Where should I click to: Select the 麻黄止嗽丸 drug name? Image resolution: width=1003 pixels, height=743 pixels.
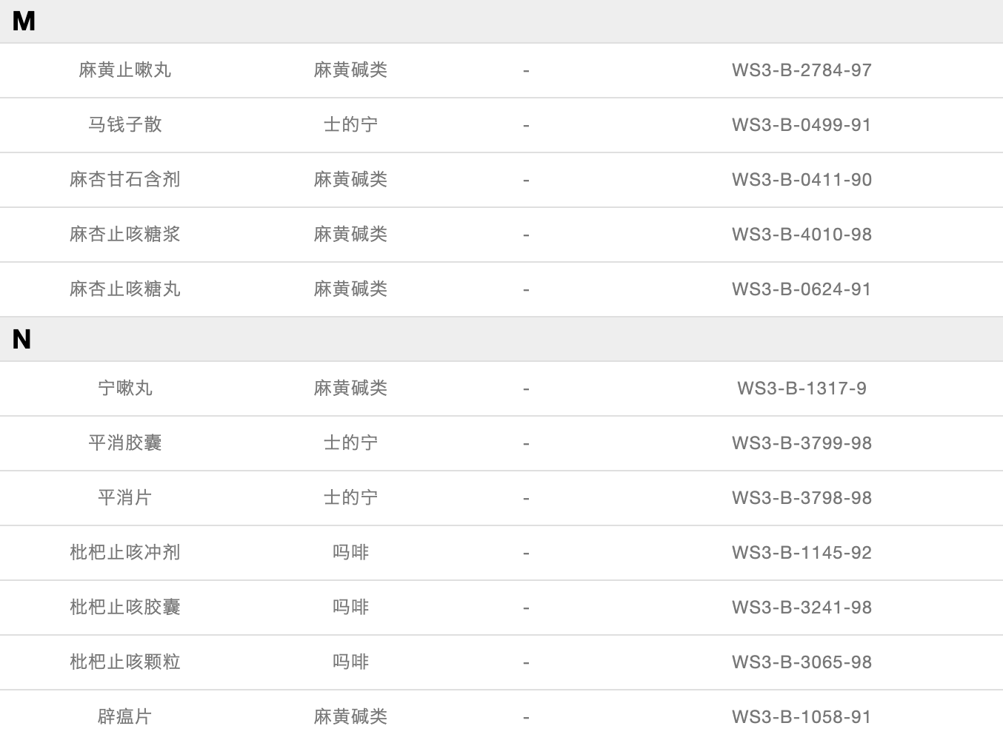point(124,70)
